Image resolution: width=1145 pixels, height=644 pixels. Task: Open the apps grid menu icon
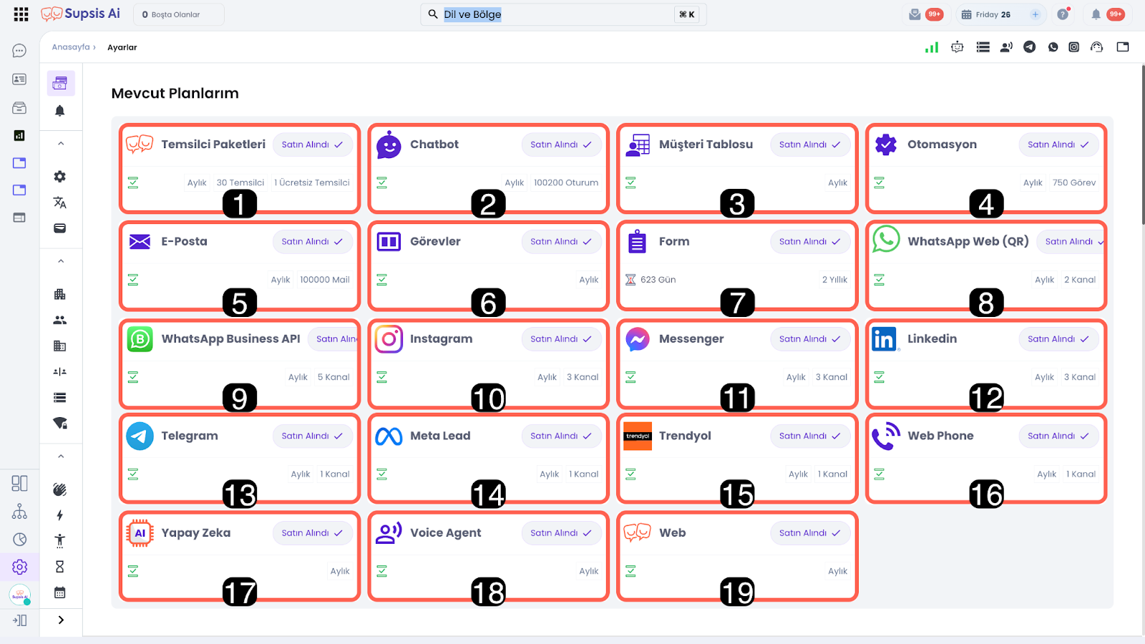21,14
